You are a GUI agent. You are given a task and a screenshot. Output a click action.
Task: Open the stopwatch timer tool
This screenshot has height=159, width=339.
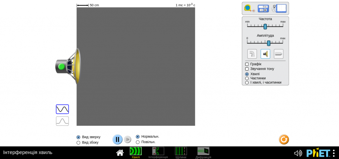point(263,8)
